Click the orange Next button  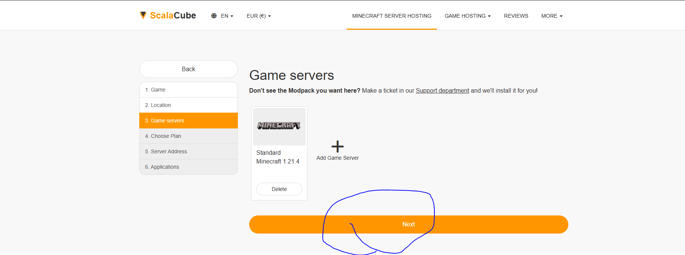[409, 224]
